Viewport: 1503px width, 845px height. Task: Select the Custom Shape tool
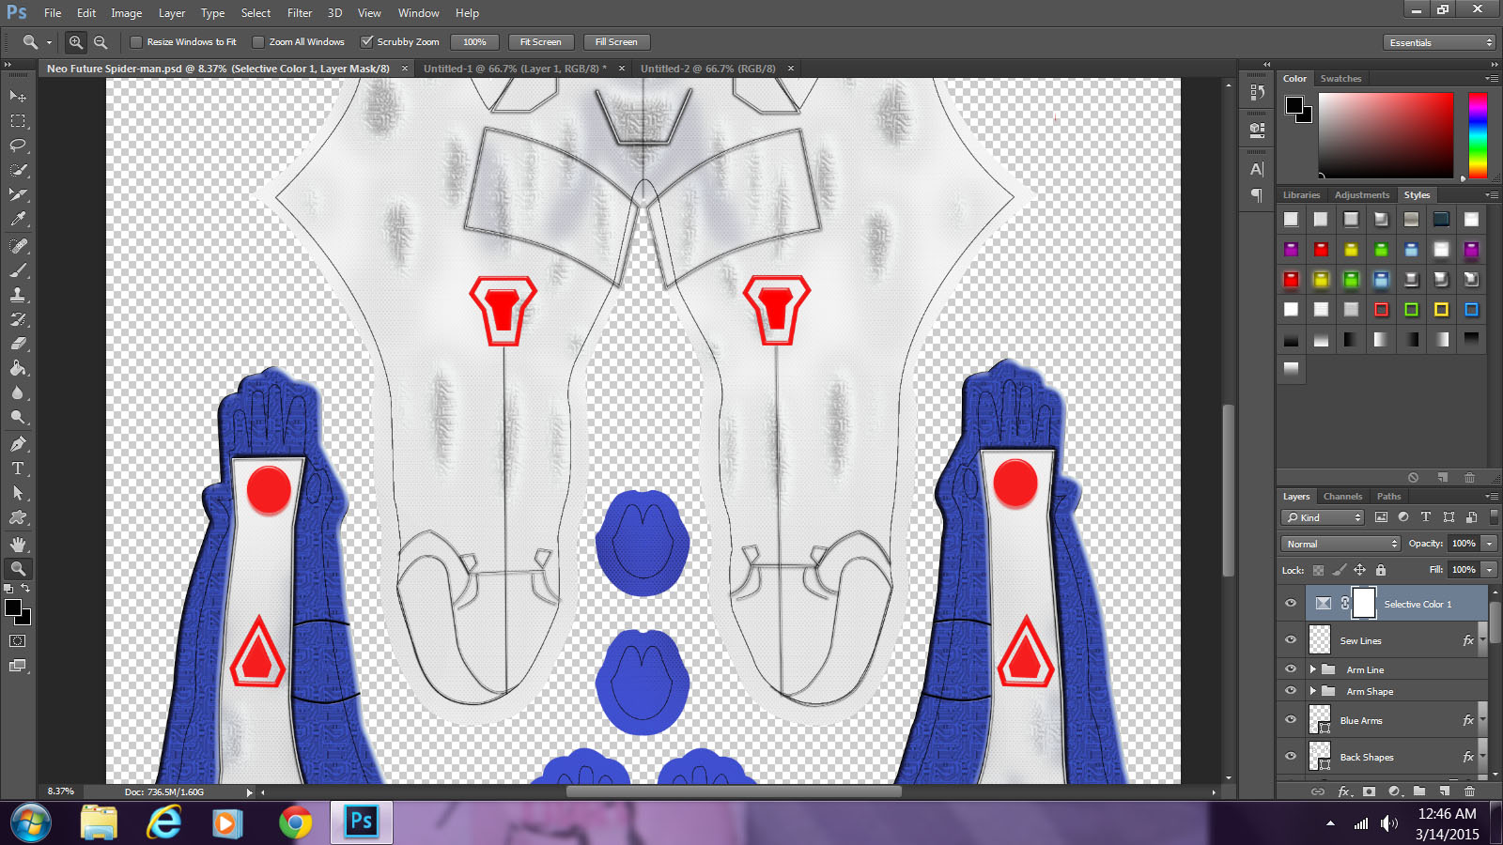pyautogui.click(x=18, y=517)
